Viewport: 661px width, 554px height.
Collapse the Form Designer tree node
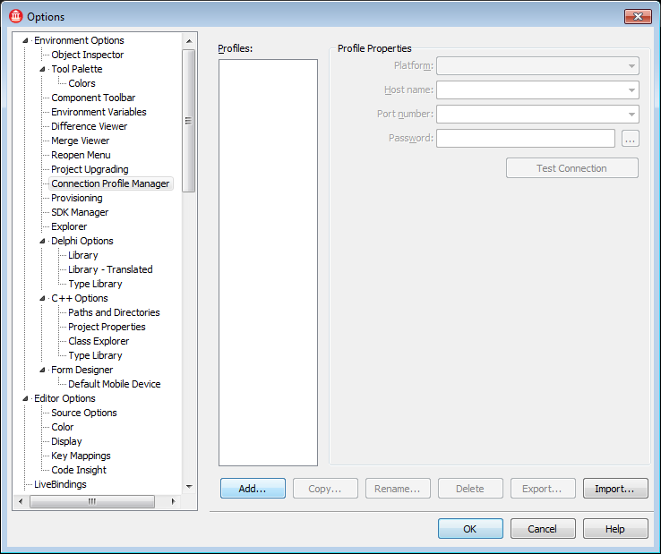click(43, 370)
